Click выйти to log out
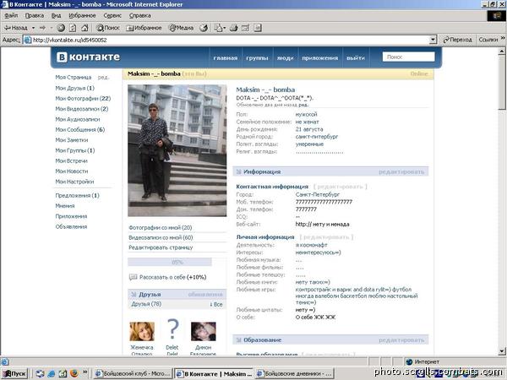Image resolution: width=507 pixels, height=380 pixels. pos(356,58)
